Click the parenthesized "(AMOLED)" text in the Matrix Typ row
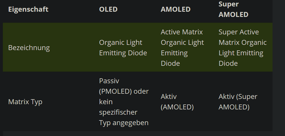The height and width of the screenshot is (136, 285). 177,107
